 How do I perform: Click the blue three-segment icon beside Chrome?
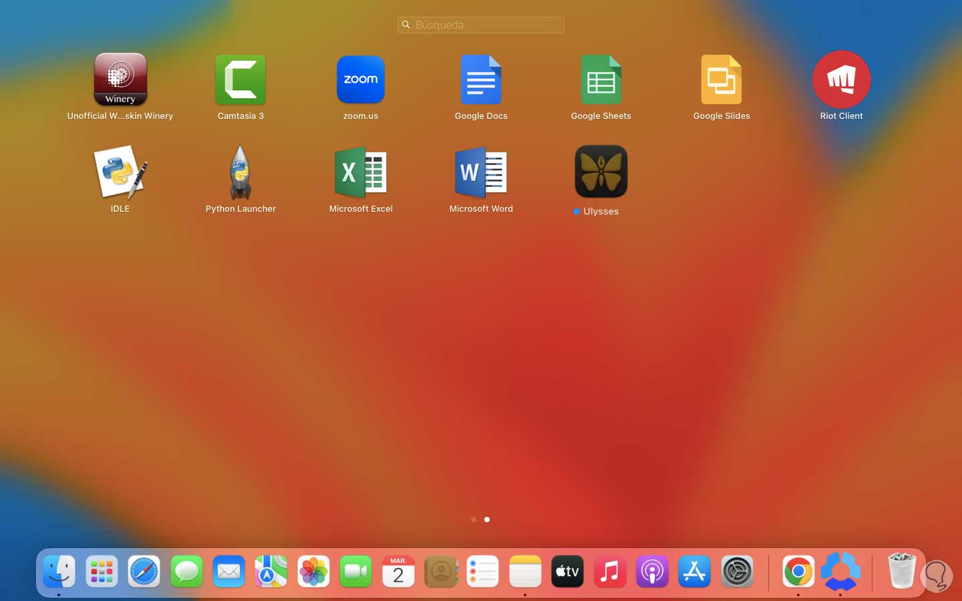840,572
